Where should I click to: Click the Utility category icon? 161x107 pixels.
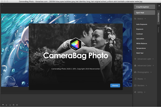coord(135,92)
